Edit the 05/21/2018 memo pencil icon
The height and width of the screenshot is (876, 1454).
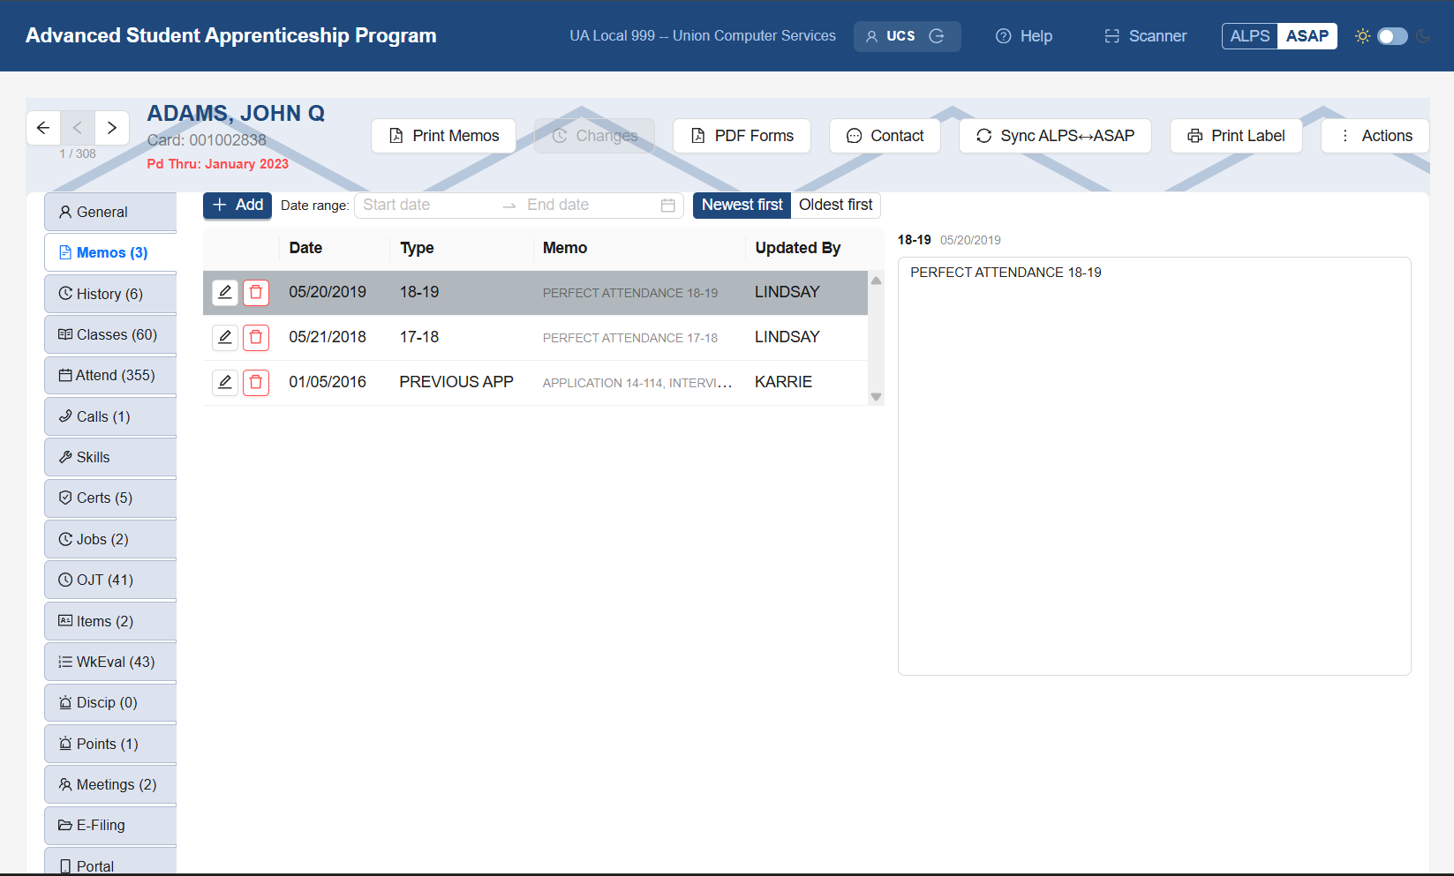225,337
